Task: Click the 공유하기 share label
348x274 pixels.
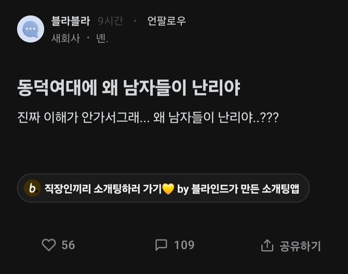Action: 300,246
